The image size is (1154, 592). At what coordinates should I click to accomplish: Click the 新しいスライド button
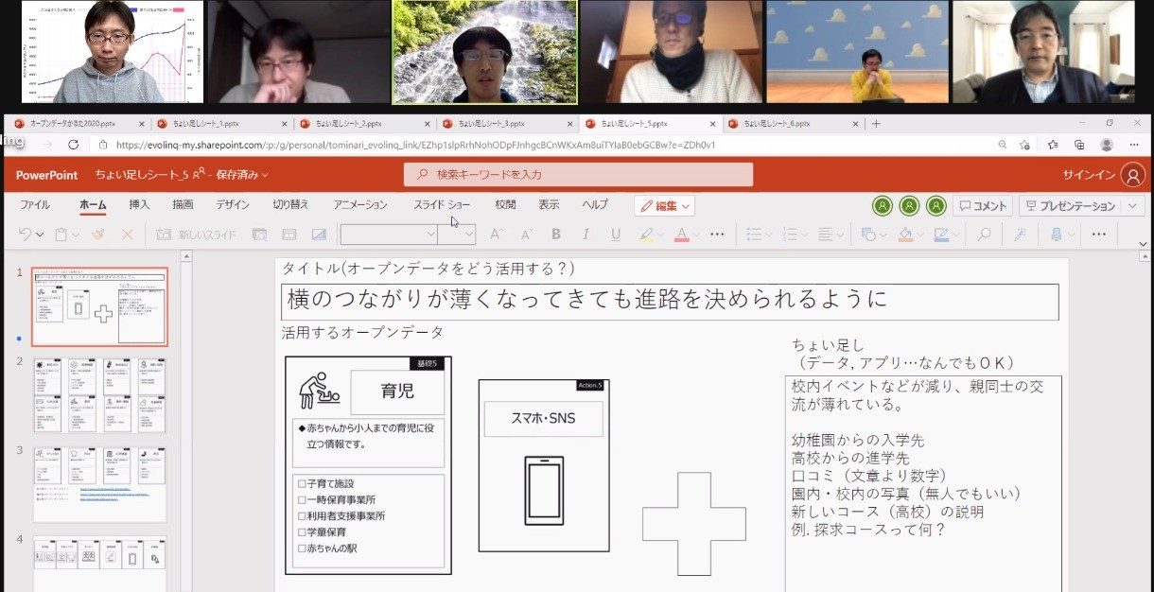click(197, 235)
